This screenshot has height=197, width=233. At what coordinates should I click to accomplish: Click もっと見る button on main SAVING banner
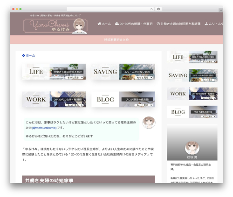pos(144,77)
